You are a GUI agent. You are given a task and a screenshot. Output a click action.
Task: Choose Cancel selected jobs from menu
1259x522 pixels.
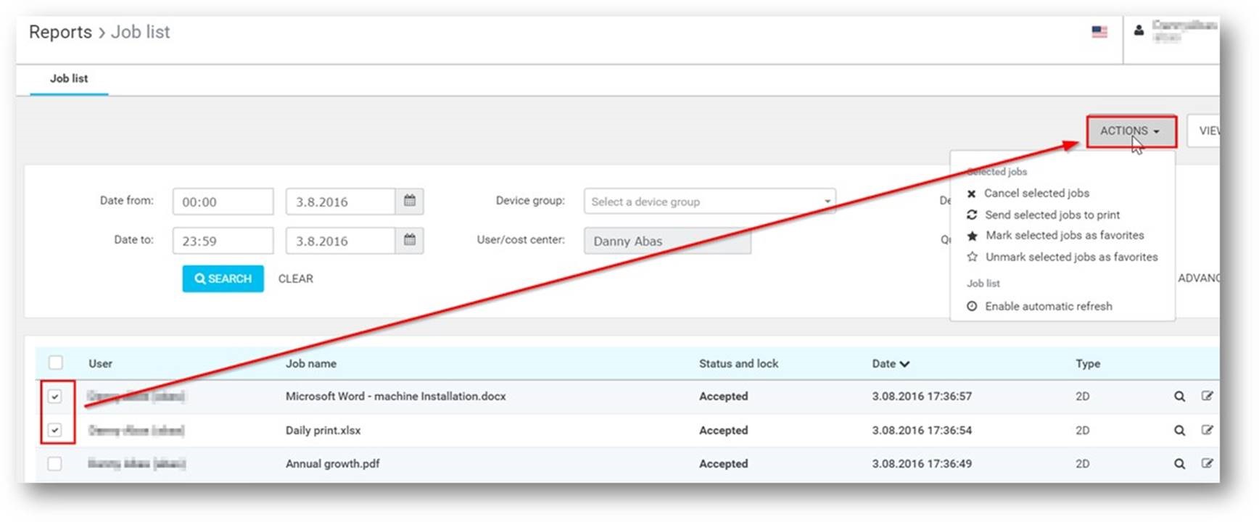[1036, 194]
